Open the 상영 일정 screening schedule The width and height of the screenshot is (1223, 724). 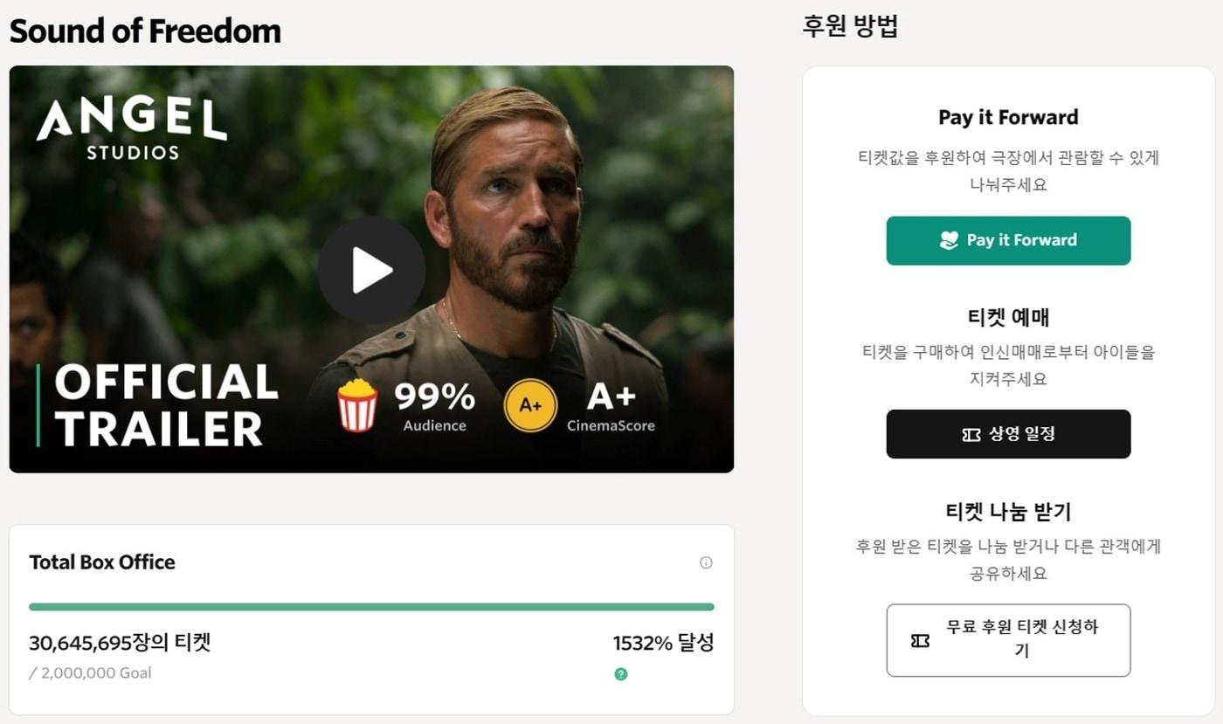click(1008, 433)
